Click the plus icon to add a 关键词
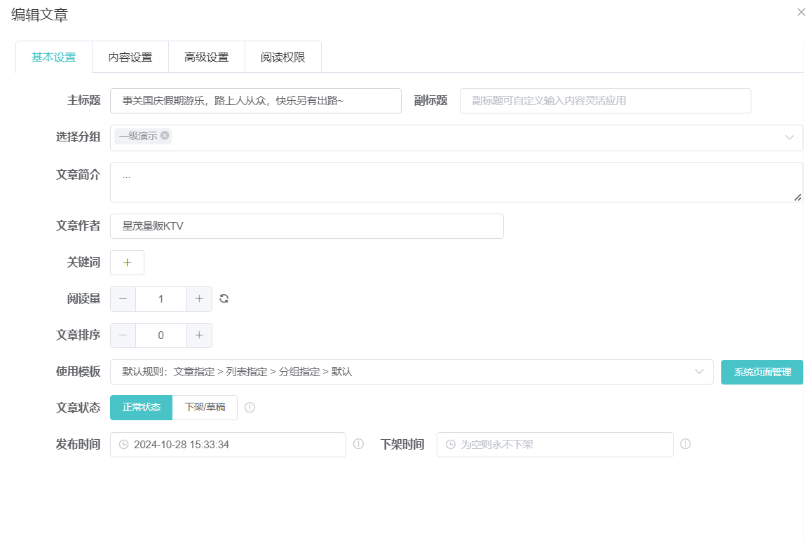Image resolution: width=811 pixels, height=540 pixels. [x=126, y=262]
